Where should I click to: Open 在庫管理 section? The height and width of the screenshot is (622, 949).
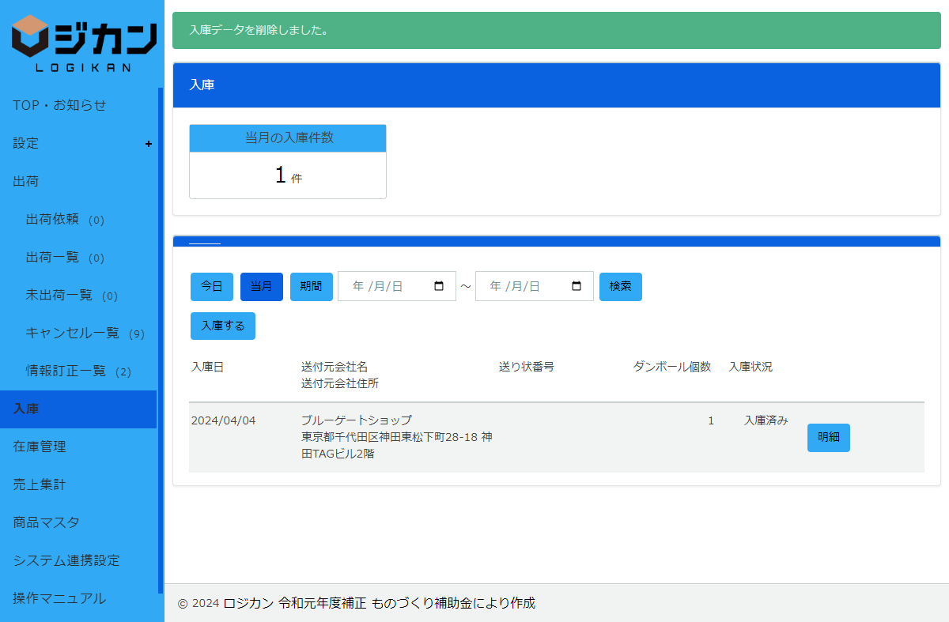[40, 447]
